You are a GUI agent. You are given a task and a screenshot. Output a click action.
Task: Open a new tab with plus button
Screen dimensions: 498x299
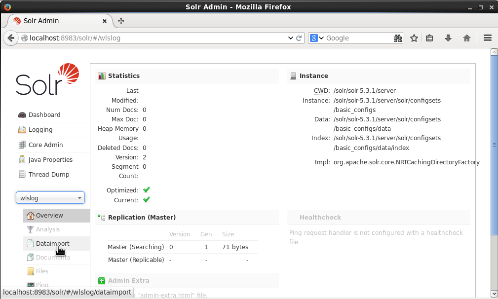(x=121, y=21)
